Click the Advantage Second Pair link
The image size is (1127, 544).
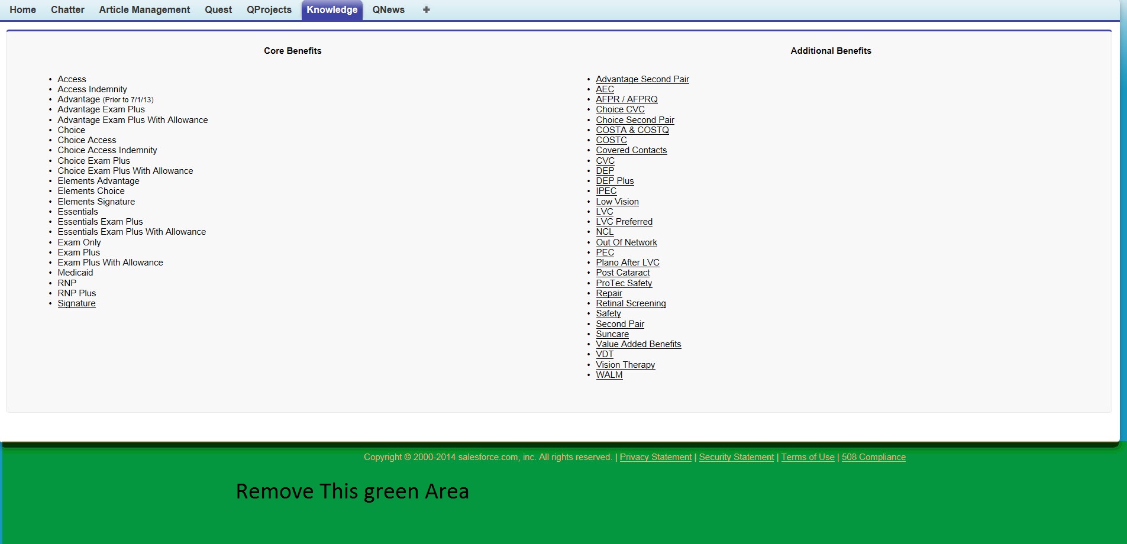click(642, 79)
